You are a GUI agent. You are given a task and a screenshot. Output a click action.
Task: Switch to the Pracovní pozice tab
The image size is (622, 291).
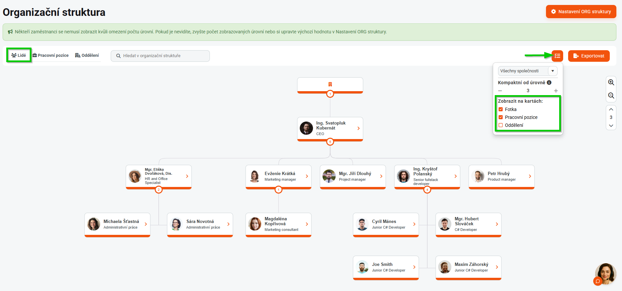coord(51,55)
